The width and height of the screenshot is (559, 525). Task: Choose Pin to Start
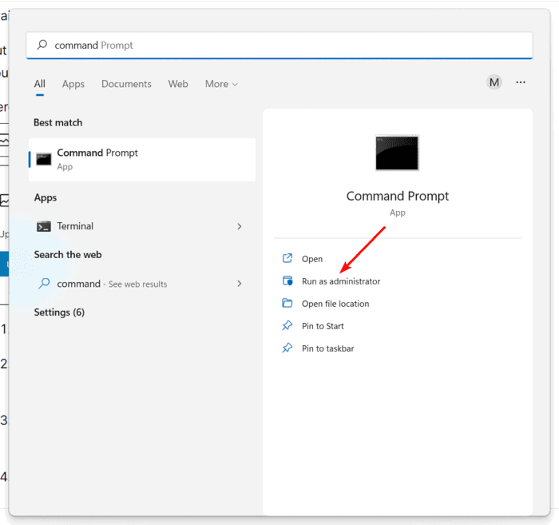coord(323,326)
